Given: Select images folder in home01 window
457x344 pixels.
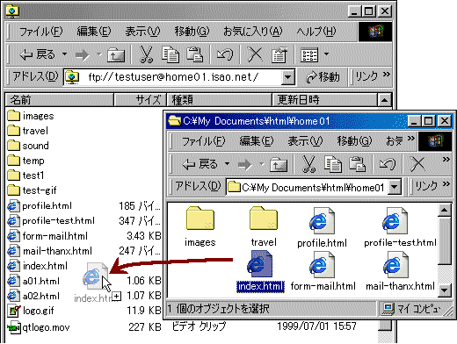Looking at the screenshot, I should [x=200, y=226].
